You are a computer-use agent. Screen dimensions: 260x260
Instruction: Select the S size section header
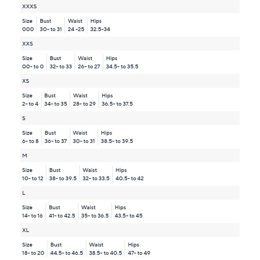pyautogui.click(x=24, y=118)
